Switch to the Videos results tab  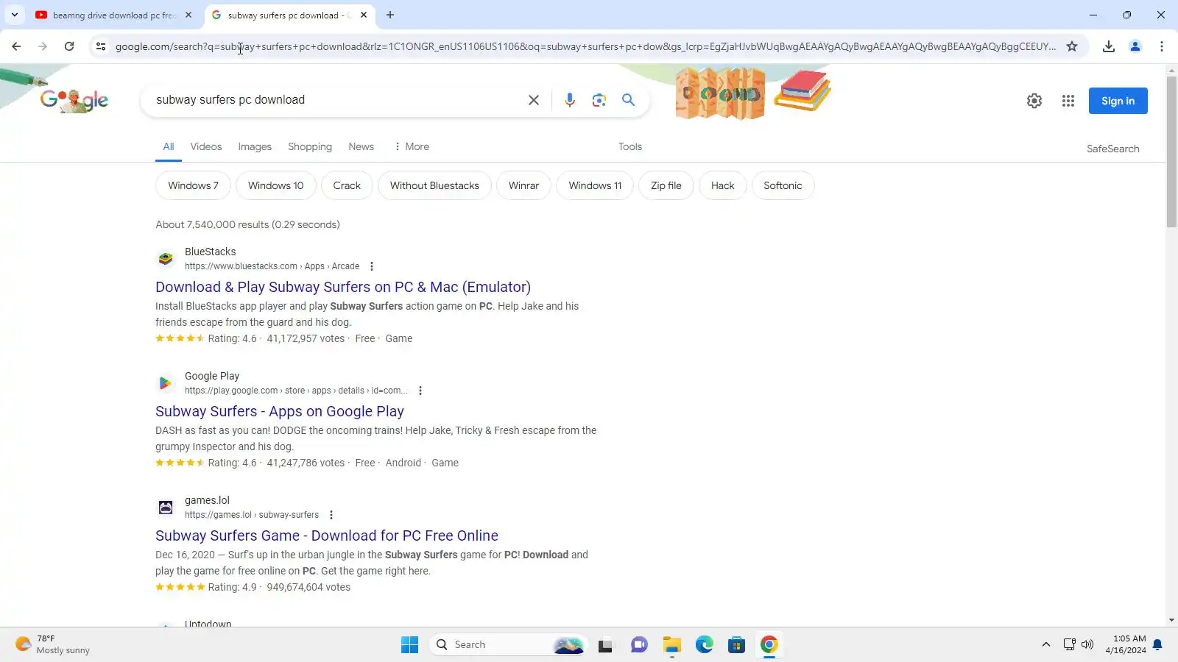click(206, 146)
